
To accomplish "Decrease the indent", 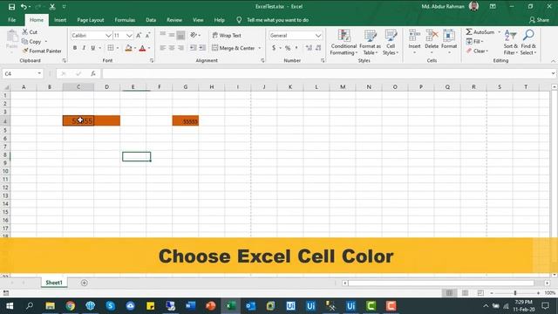I will click(x=193, y=48).
